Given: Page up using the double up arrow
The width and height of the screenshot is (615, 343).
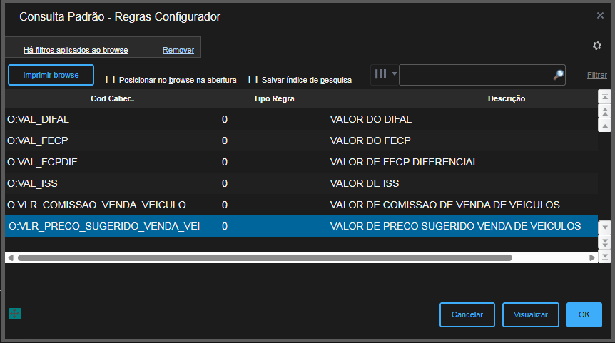Looking at the screenshot, I should [605, 111].
